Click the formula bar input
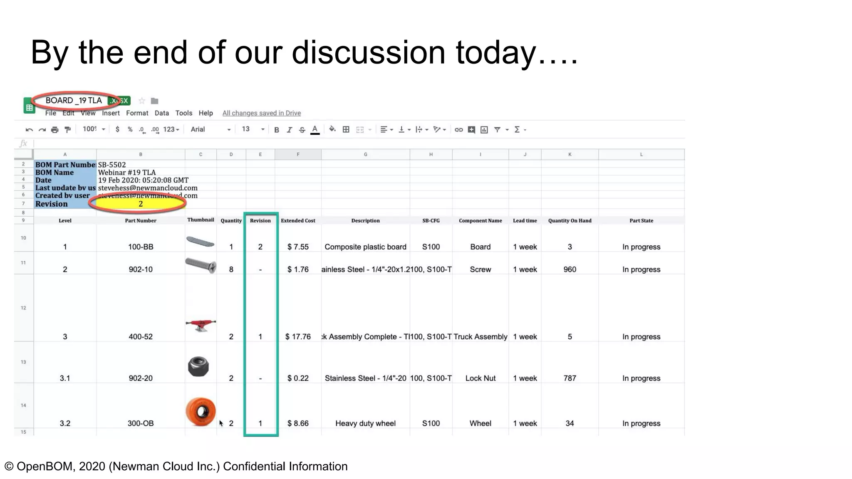852x479 pixels. 359,143
